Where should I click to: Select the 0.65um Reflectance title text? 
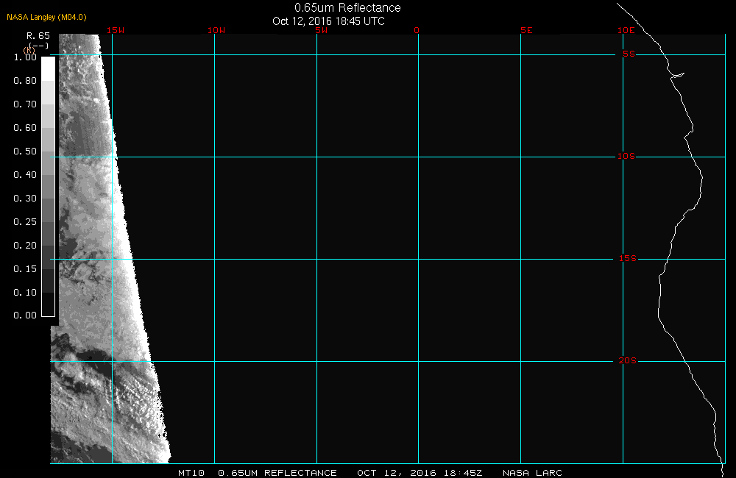pos(347,8)
